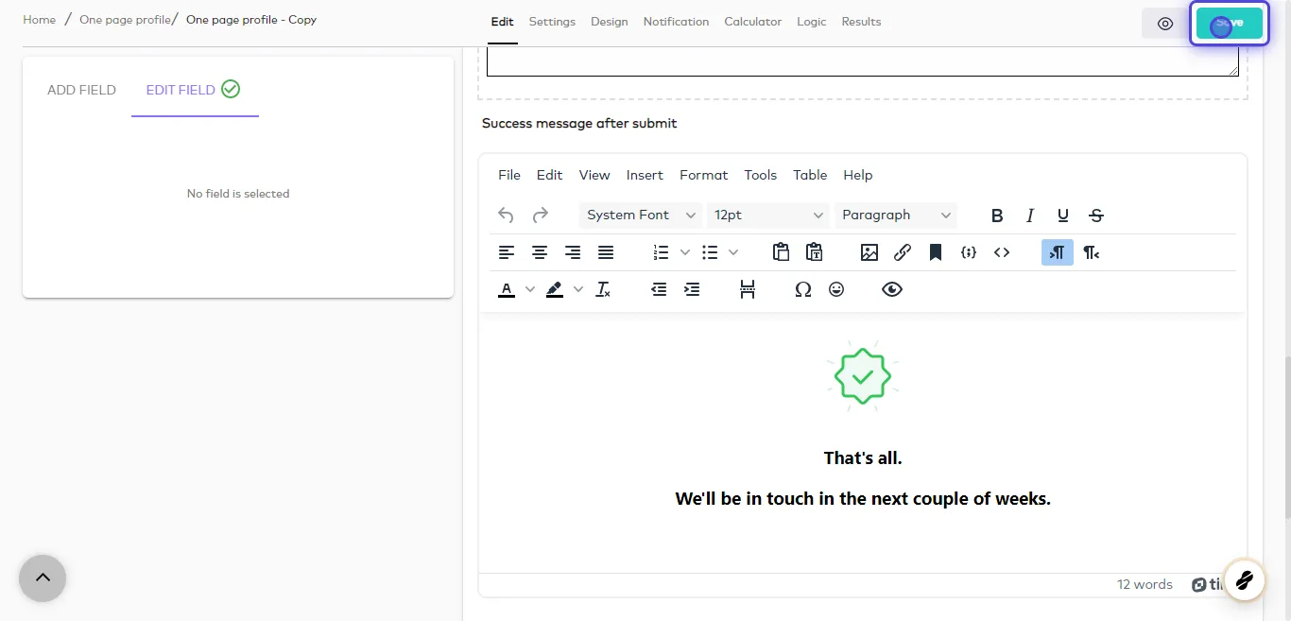Switch to the Design tab

[610, 22]
